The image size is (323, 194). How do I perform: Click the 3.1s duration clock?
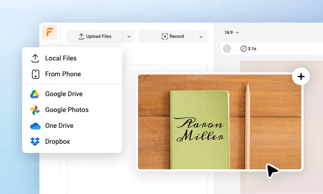[x=248, y=48]
